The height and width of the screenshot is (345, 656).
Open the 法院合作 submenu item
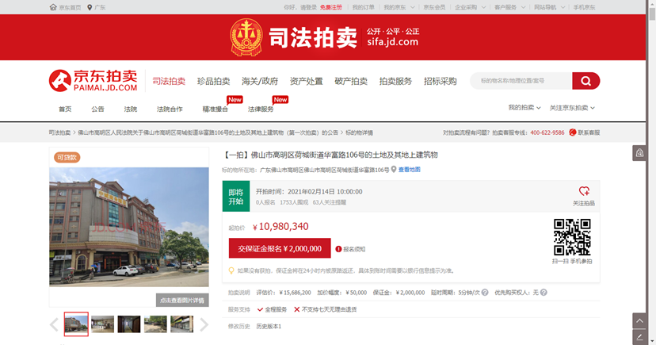(x=170, y=109)
